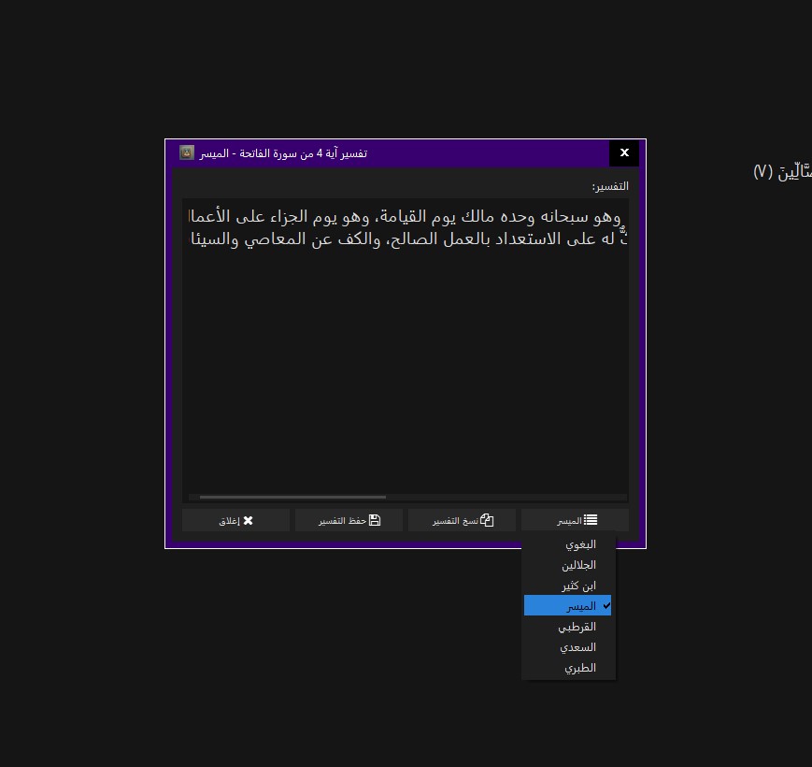Click verse (٧) text in background window
Screen dimensions: 812x767
point(782,171)
